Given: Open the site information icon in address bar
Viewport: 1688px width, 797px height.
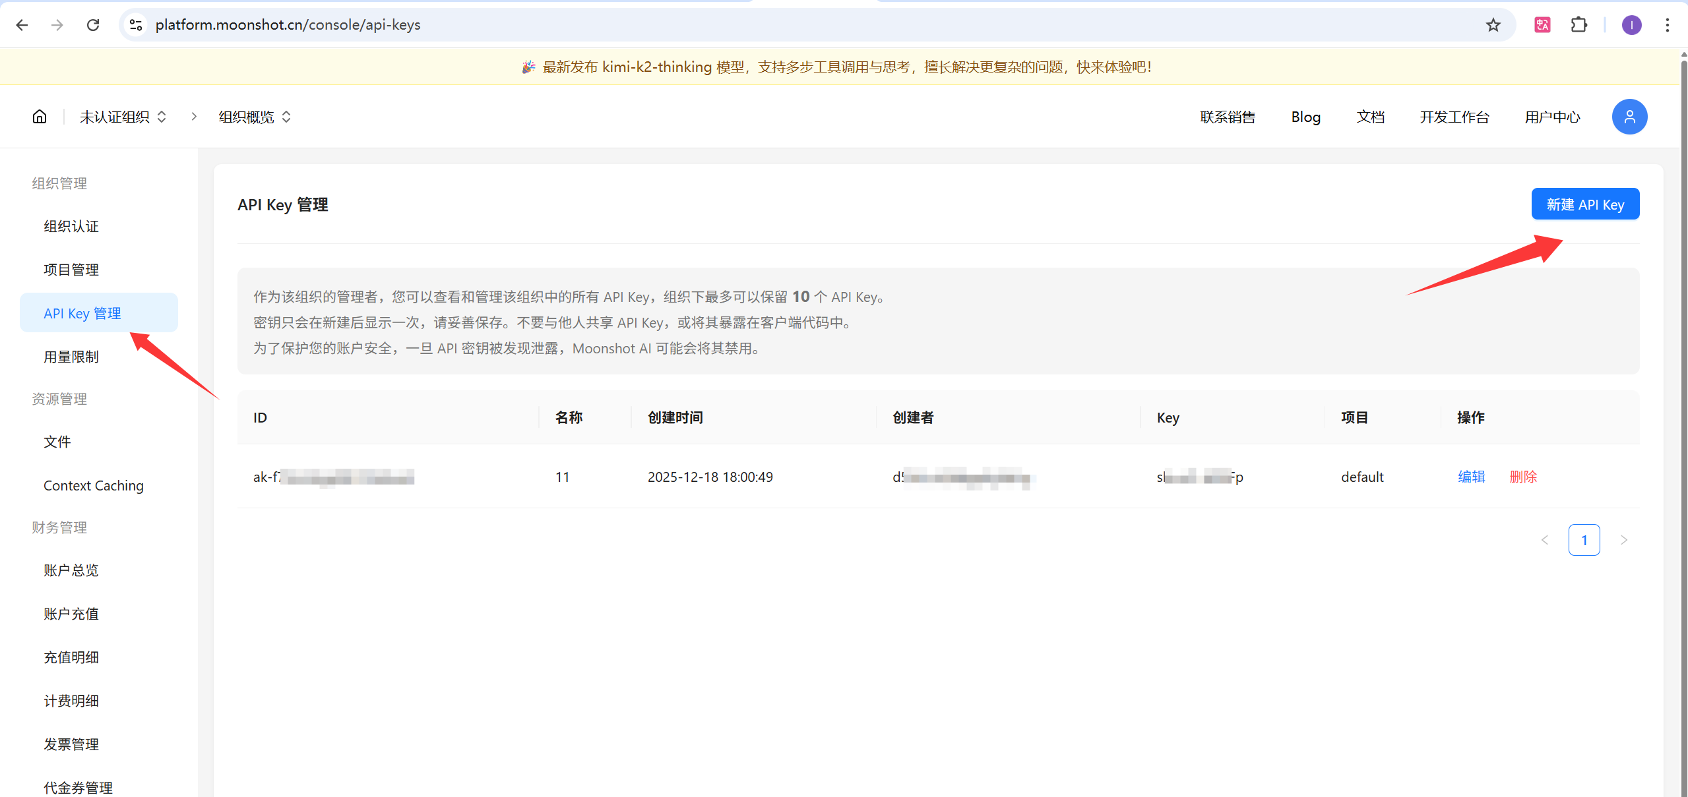Looking at the screenshot, I should 136,25.
